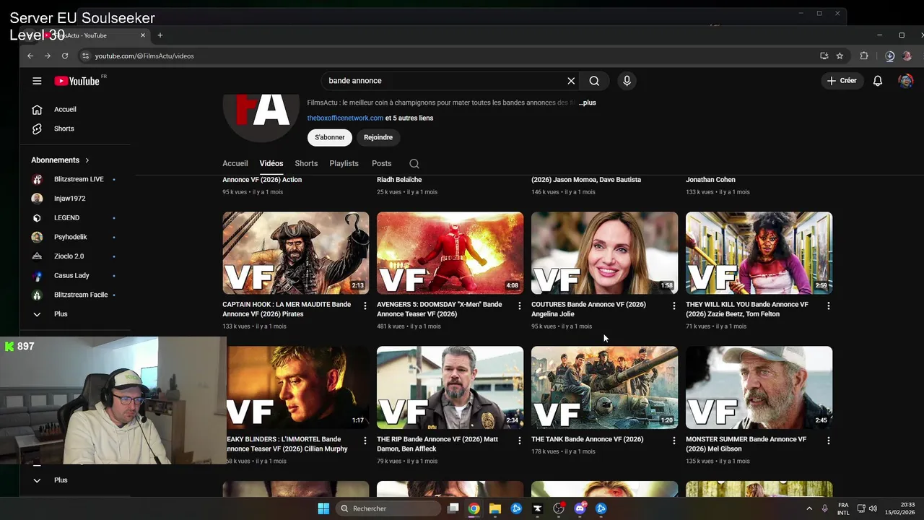Image resolution: width=924 pixels, height=520 pixels.
Task: Switch to the Playlists tab
Action: (344, 163)
